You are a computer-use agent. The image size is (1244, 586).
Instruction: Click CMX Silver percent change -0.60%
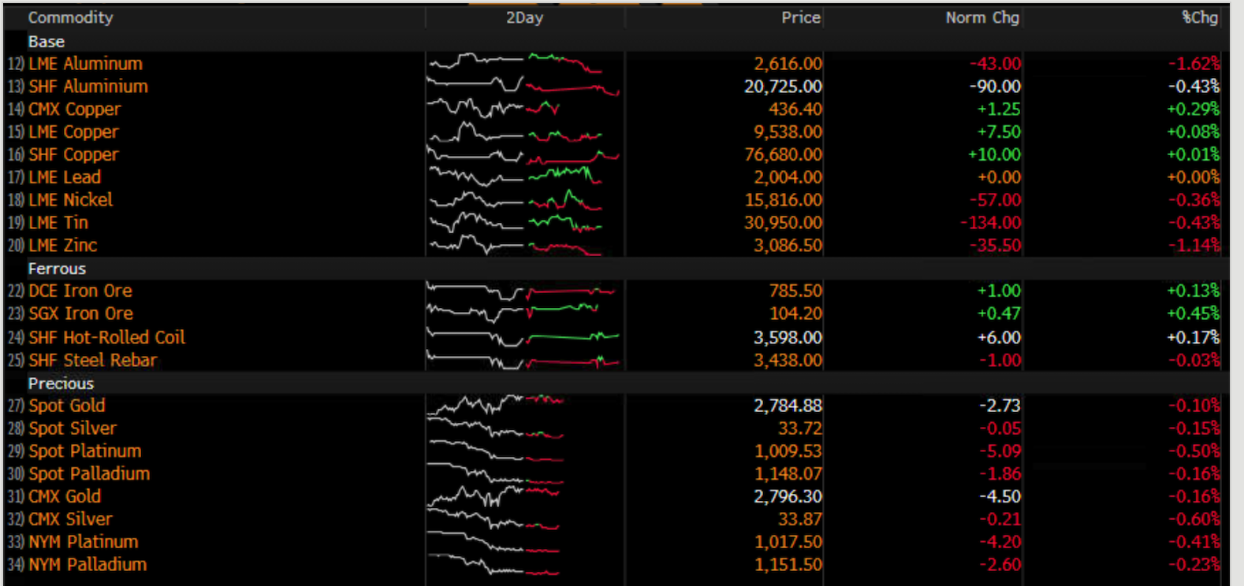point(1194,520)
